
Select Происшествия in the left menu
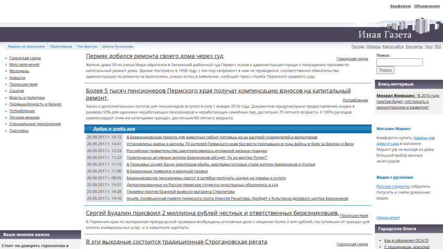(x=23, y=84)
